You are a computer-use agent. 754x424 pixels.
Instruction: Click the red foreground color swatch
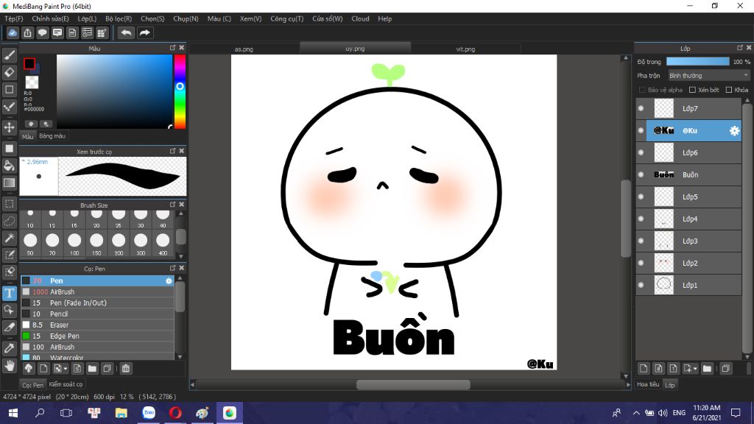tap(29, 63)
